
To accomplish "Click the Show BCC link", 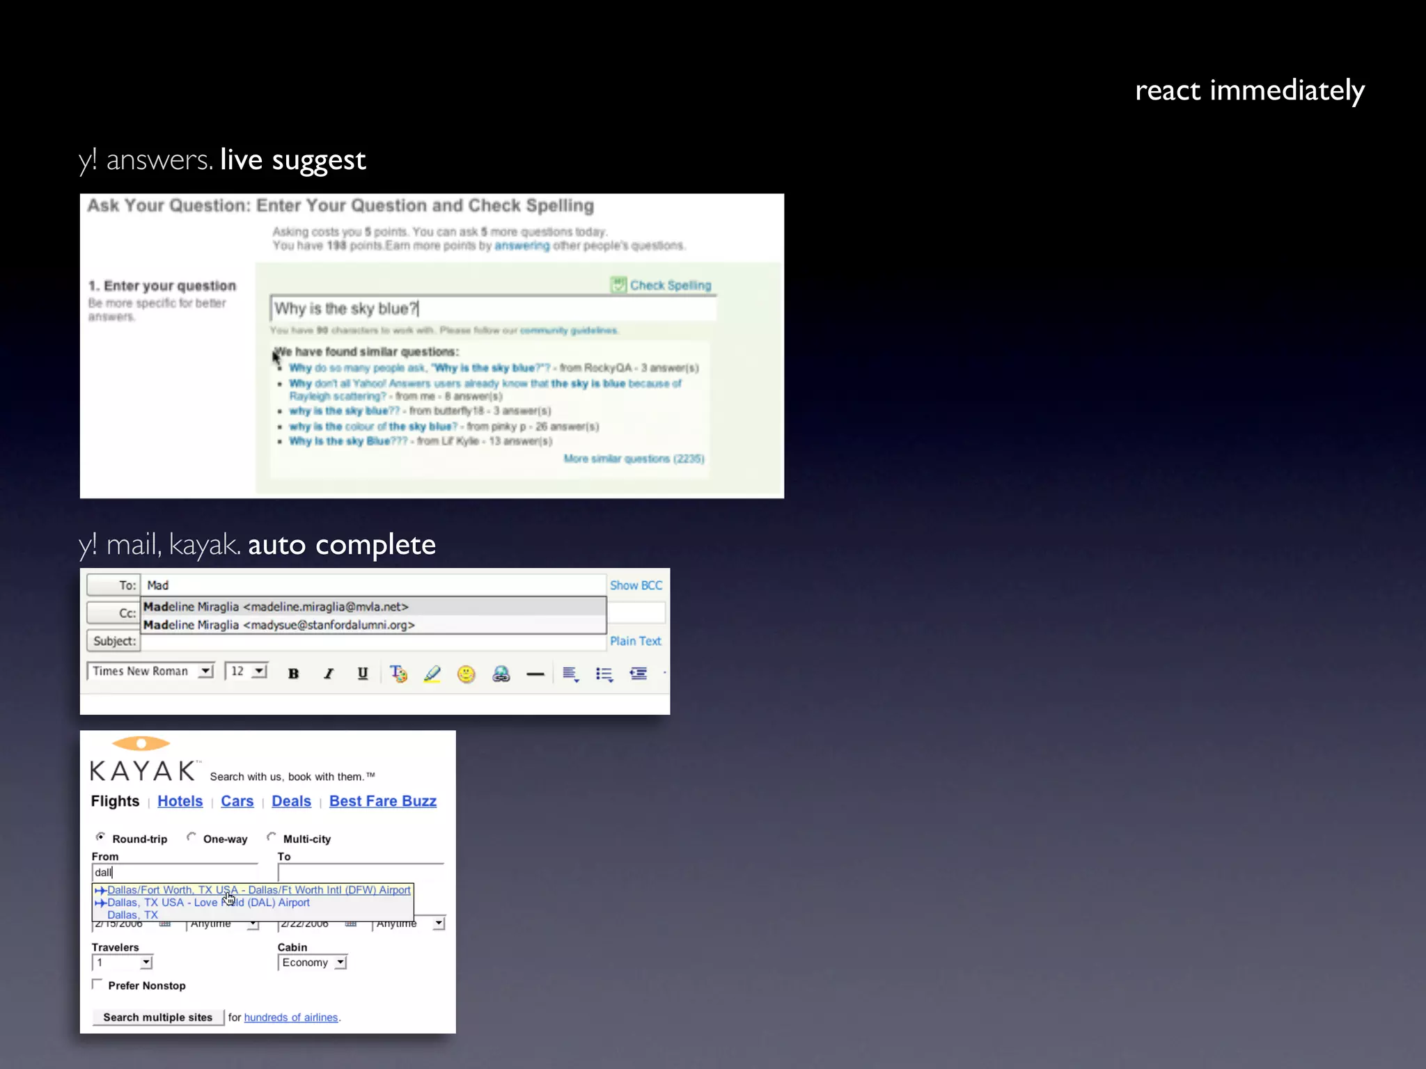I will tap(636, 585).
